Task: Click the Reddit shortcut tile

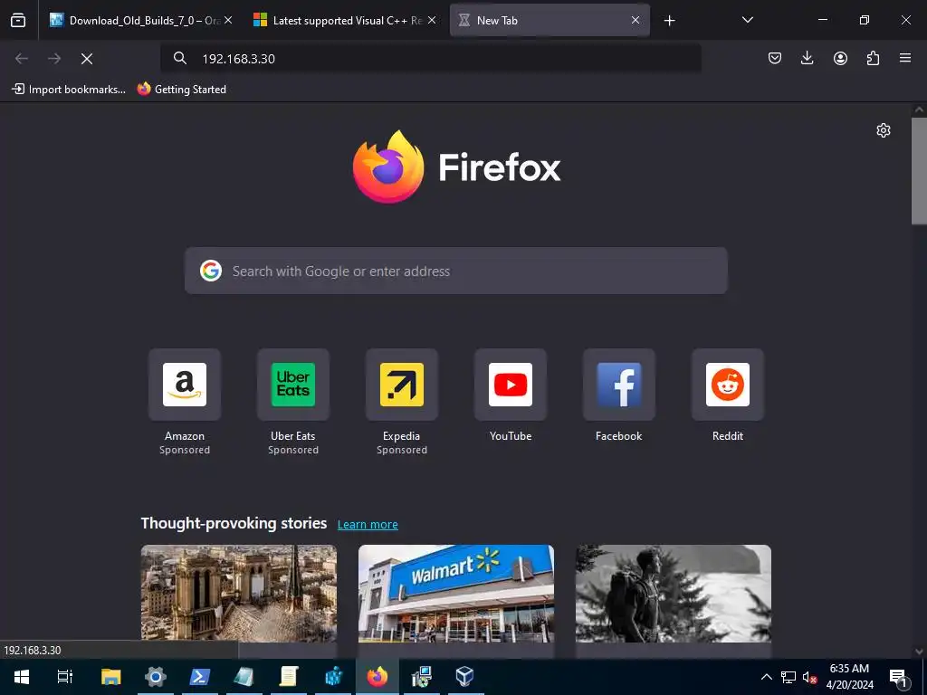Action: click(728, 385)
